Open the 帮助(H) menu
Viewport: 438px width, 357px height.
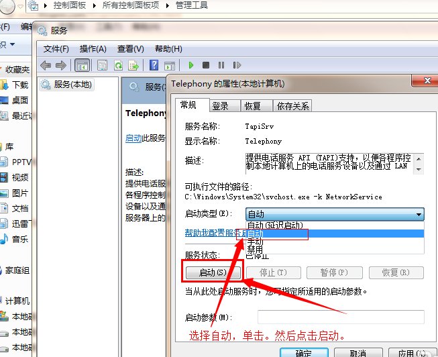(x=168, y=49)
